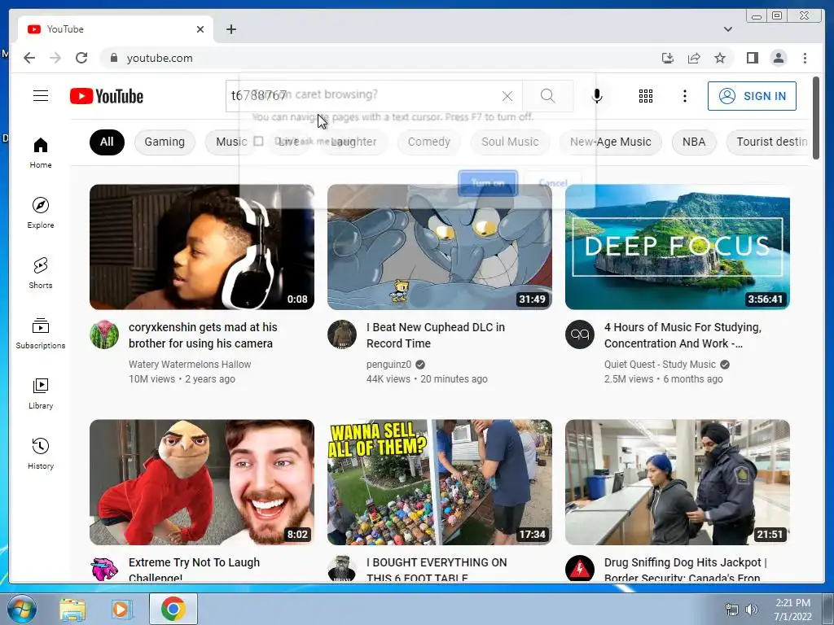Reload the page

coord(81,58)
